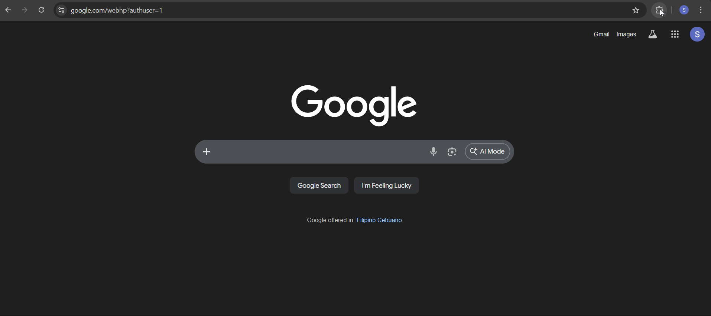The width and height of the screenshot is (711, 316).
Task: Open the Gmail link
Action: pyautogui.click(x=601, y=34)
